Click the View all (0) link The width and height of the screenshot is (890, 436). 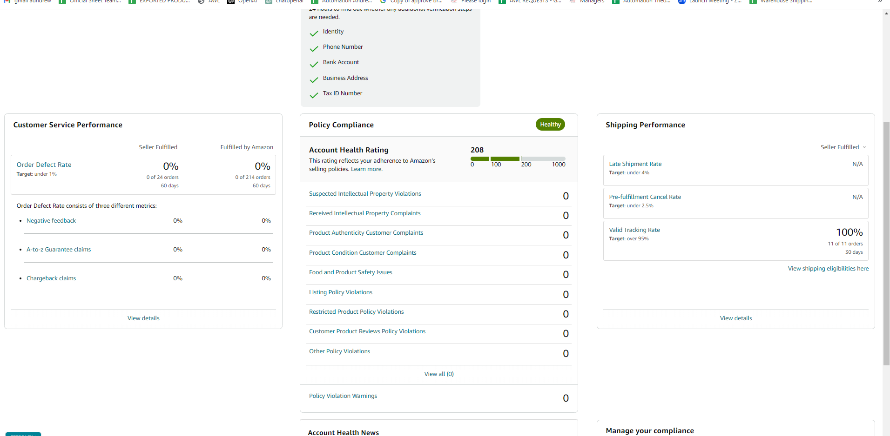click(439, 374)
